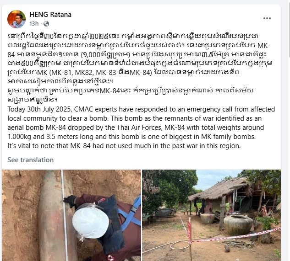Click the English line starting 'Today 30th July'

pyautogui.click(x=141, y=109)
